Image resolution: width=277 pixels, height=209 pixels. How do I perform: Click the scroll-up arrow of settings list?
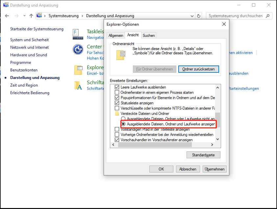tap(218, 88)
